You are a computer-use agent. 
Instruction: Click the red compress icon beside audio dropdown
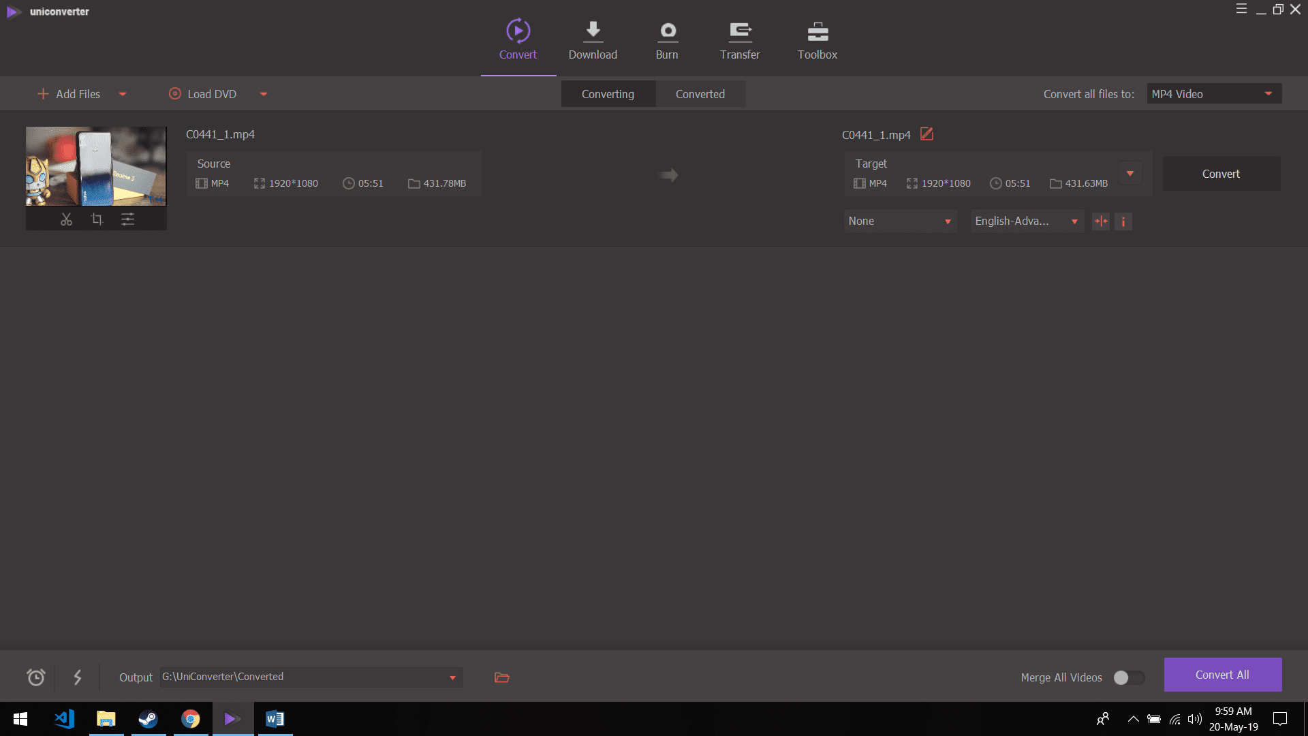[x=1101, y=221]
